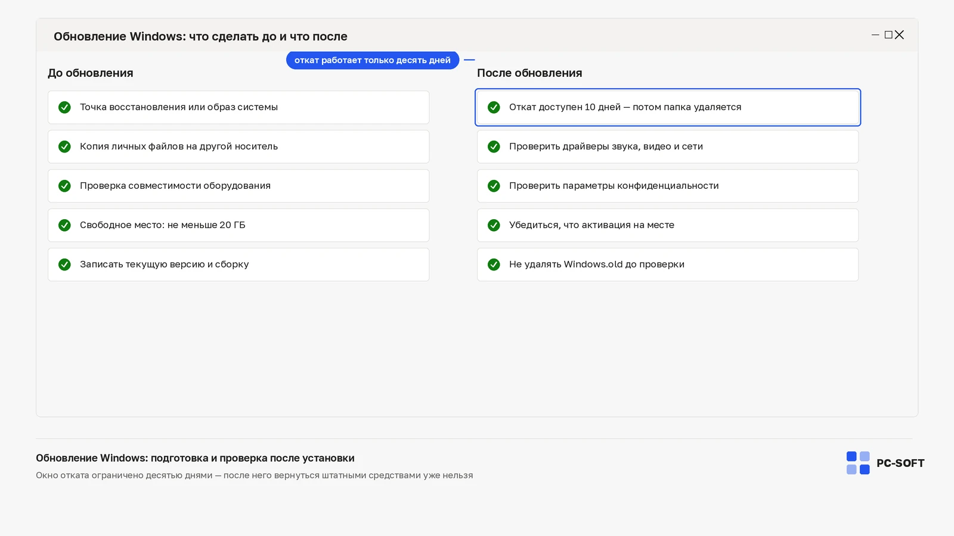Toggle check beside Windows.old item

click(x=494, y=264)
